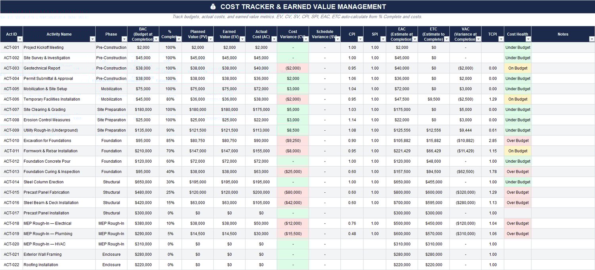
Task: Select 'Precast Panel Fabrication' cell
Action: [x=59, y=192]
